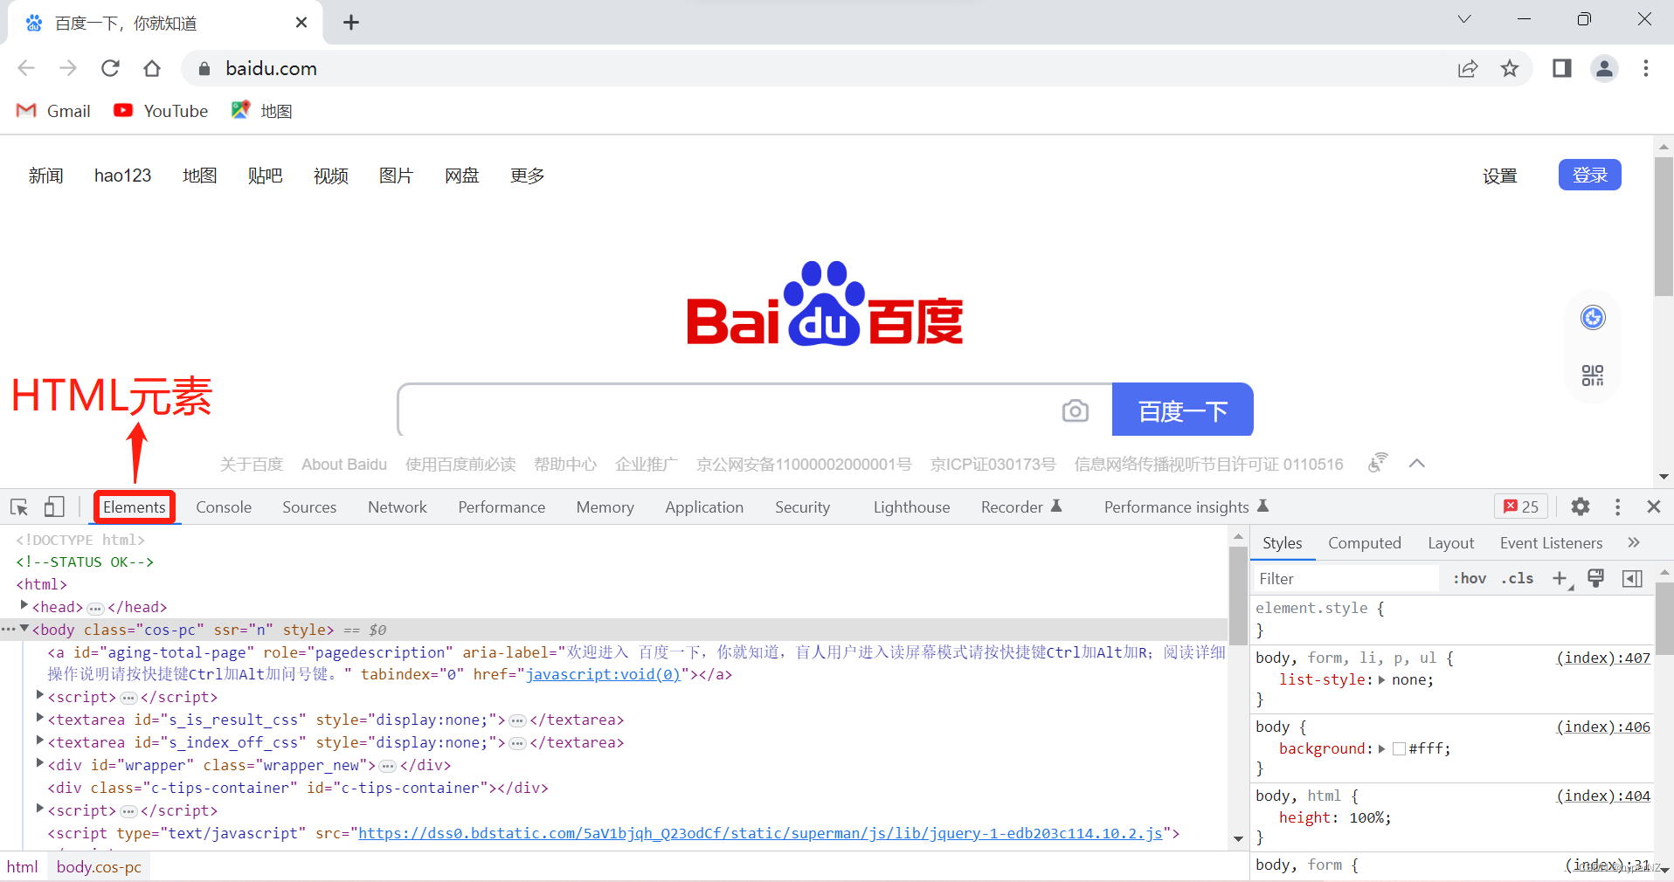Toggle computed styles sidebar icon
The image size is (1674, 882).
tap(1632, 578)
